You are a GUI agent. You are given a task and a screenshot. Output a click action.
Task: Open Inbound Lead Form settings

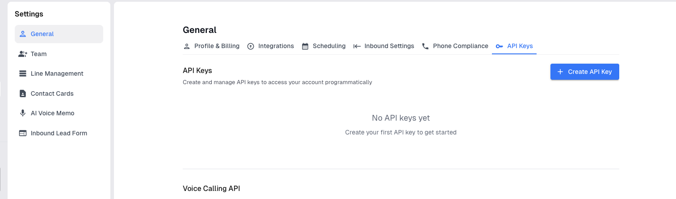click(59, 133)
